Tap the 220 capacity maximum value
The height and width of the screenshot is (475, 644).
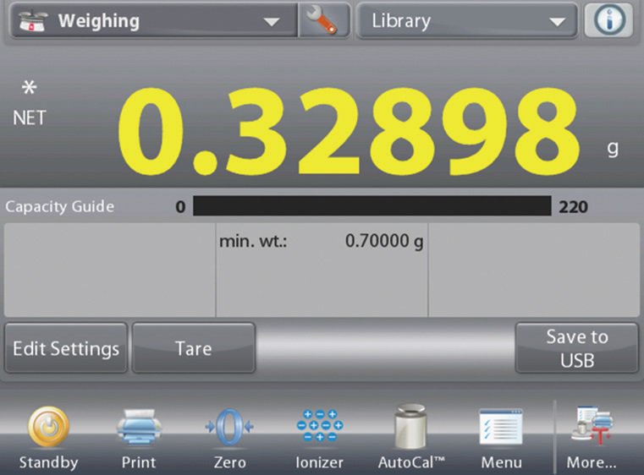click(573, 207)
